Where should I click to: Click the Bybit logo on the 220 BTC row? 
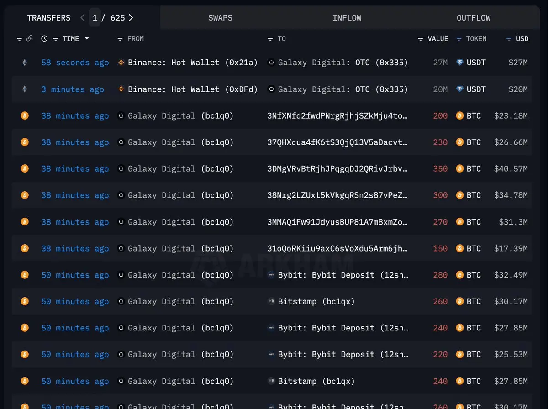tap(271, 354)
